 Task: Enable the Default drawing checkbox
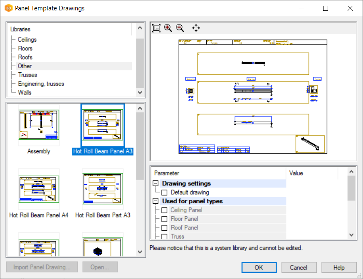click(x=165, y=193)
